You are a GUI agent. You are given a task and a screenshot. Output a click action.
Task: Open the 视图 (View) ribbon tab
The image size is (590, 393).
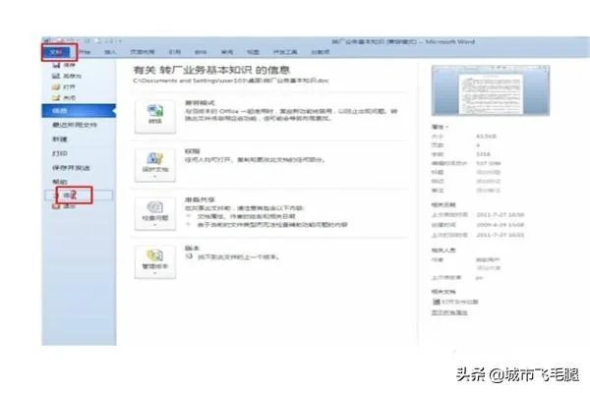[253, 52]
